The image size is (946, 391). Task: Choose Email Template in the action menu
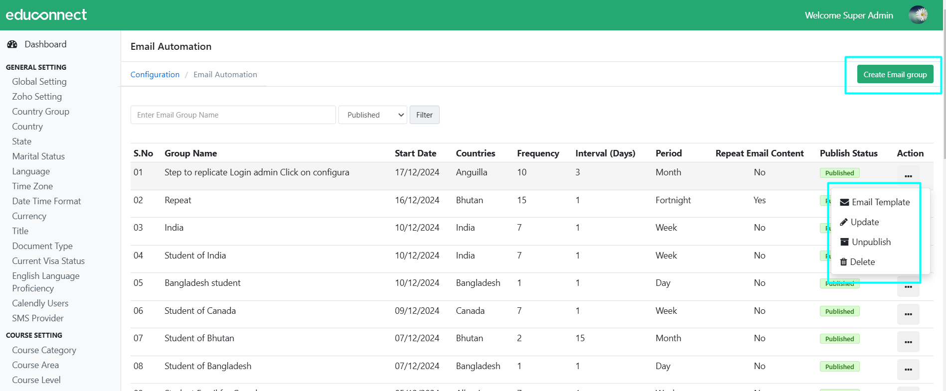pyautogui.click(x=880, y=202)
